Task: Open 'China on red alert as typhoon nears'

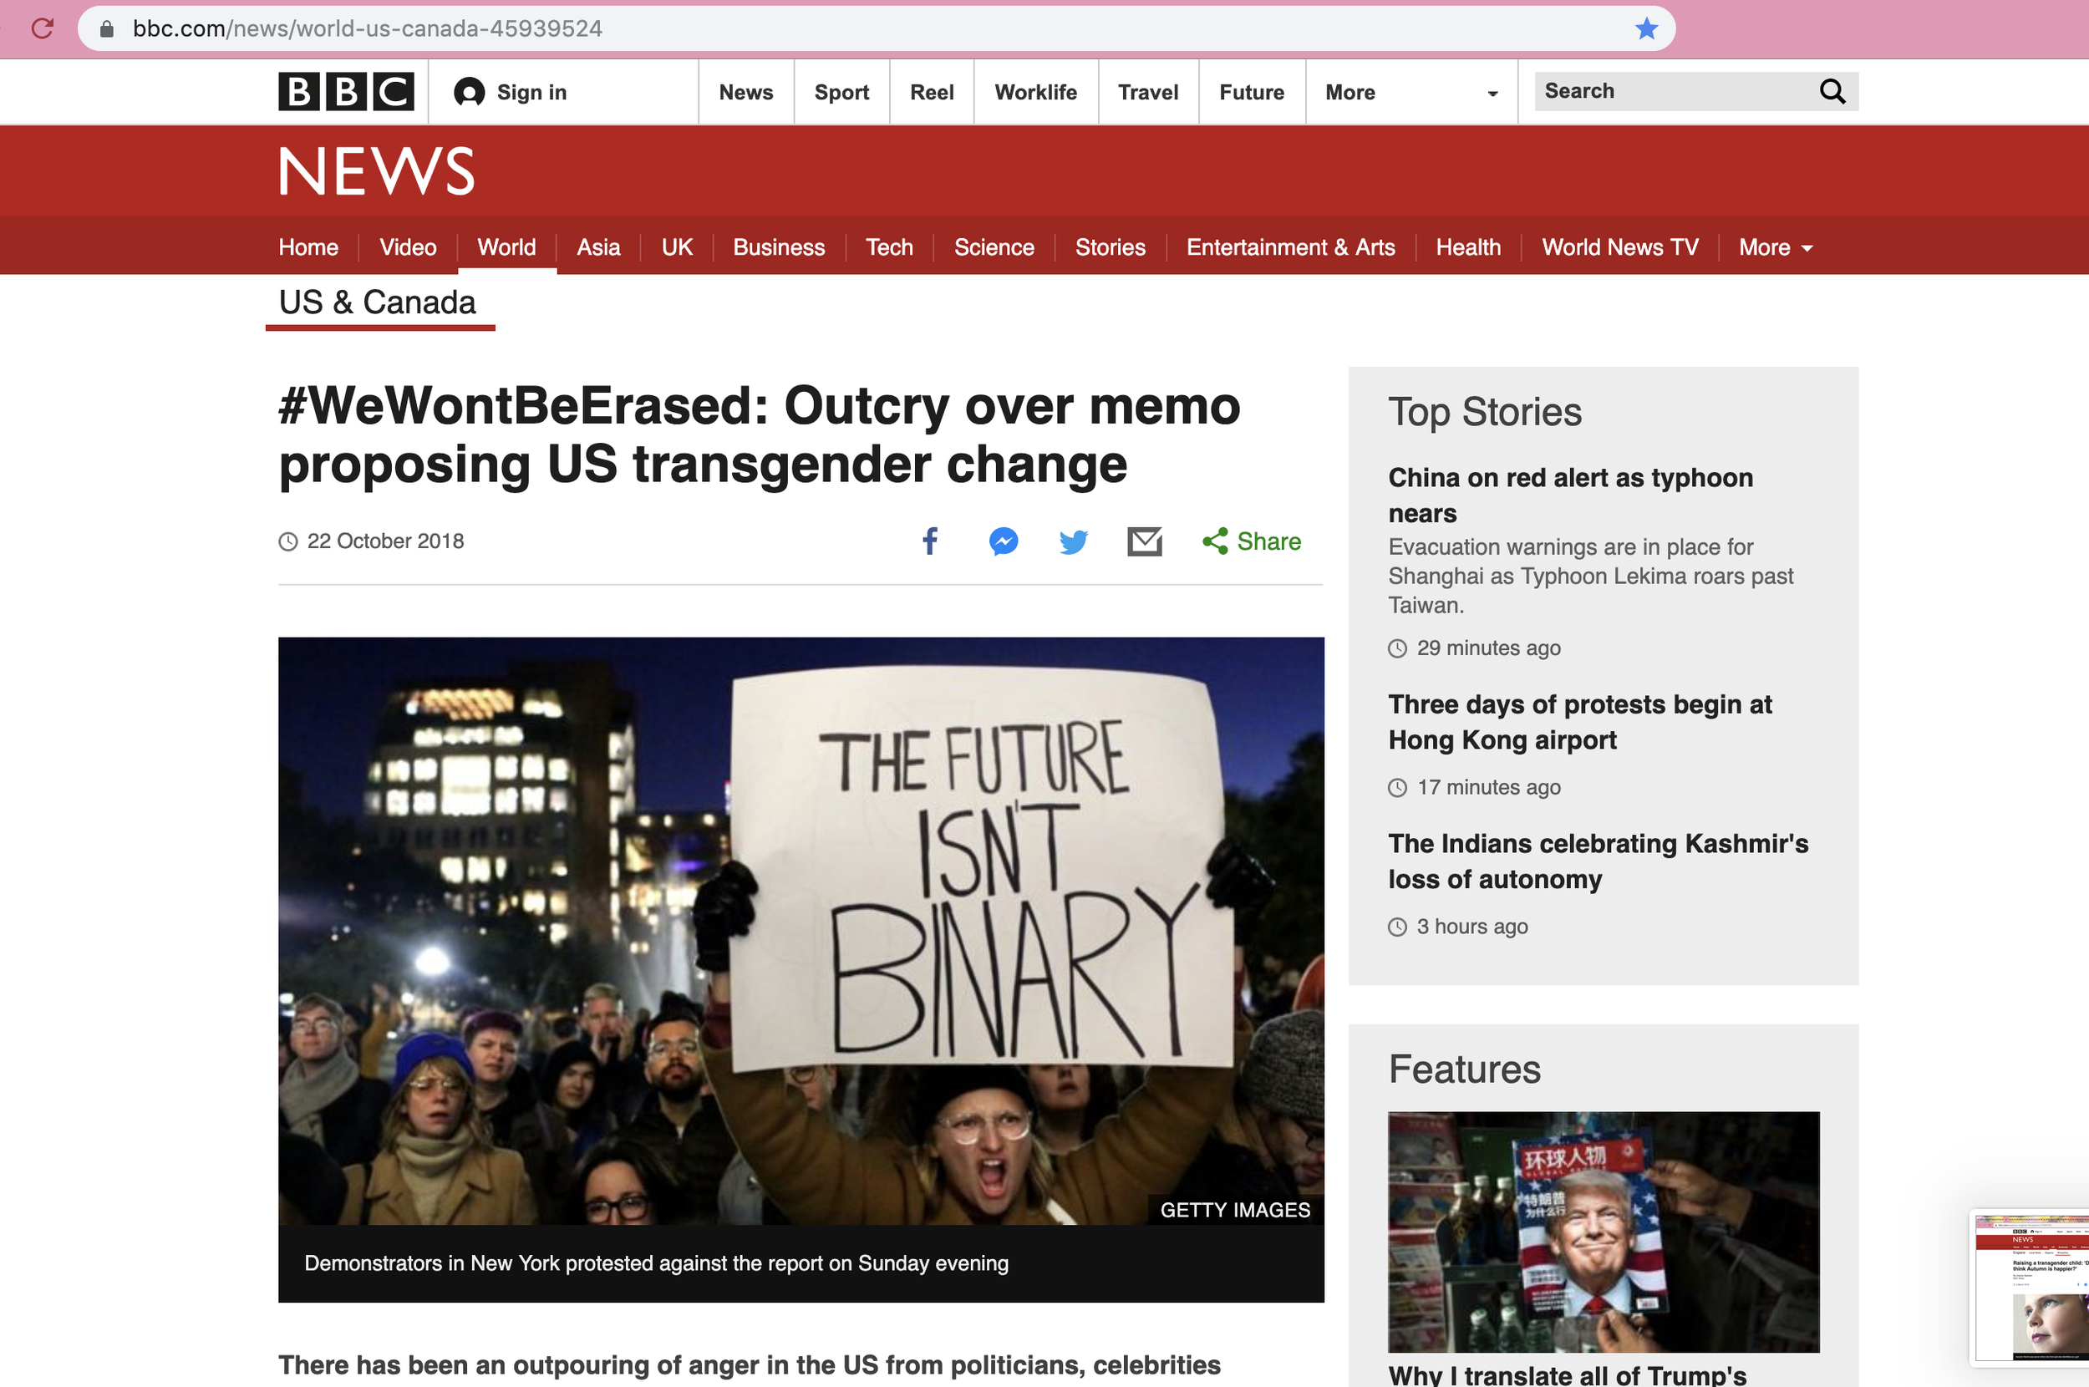Action: click(x=1571, y=495)
